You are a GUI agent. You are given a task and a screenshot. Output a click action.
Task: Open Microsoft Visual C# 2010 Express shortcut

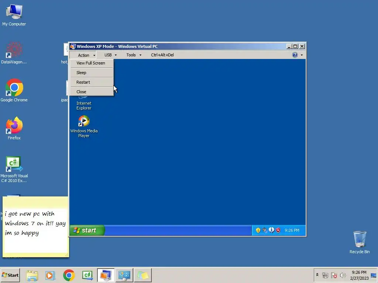pyautogui.click(x=14, y=170)
